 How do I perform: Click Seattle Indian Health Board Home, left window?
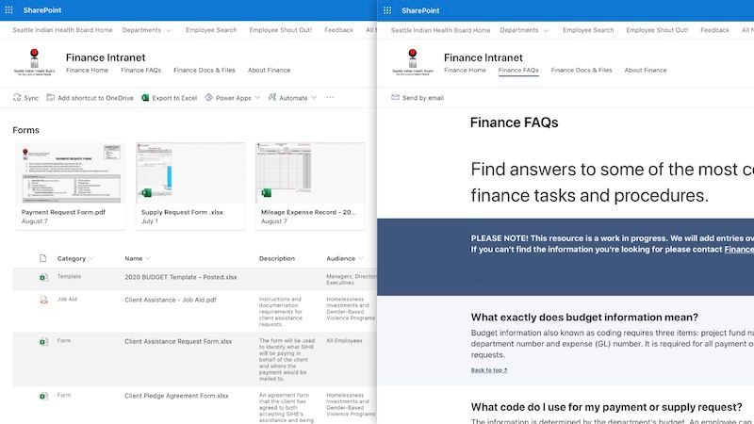click(62, 30)
